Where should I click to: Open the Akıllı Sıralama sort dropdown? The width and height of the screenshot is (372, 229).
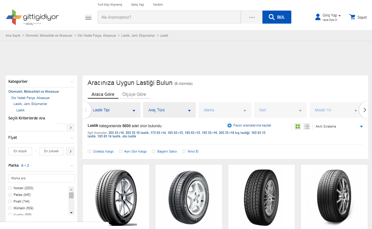pos(339,126)
